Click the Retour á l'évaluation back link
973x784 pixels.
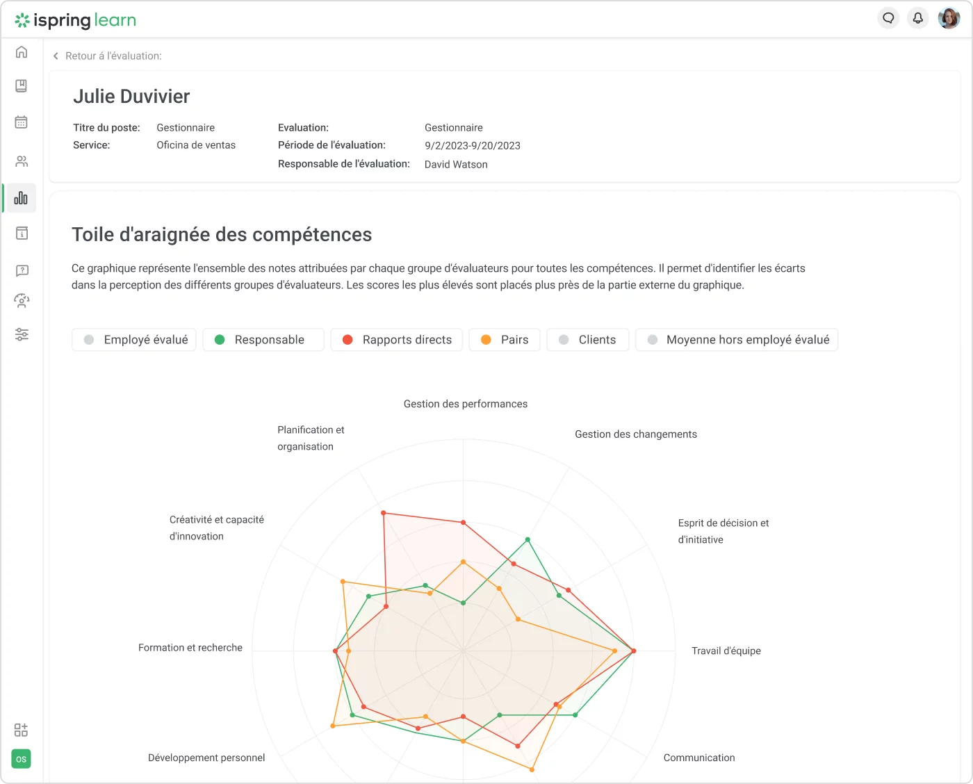(x=107, y=56)
